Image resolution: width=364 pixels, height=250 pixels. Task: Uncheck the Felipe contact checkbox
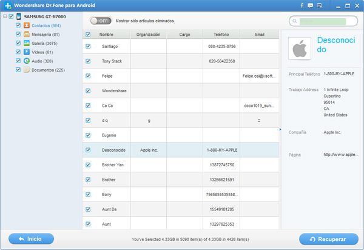(x=88, y=76)
